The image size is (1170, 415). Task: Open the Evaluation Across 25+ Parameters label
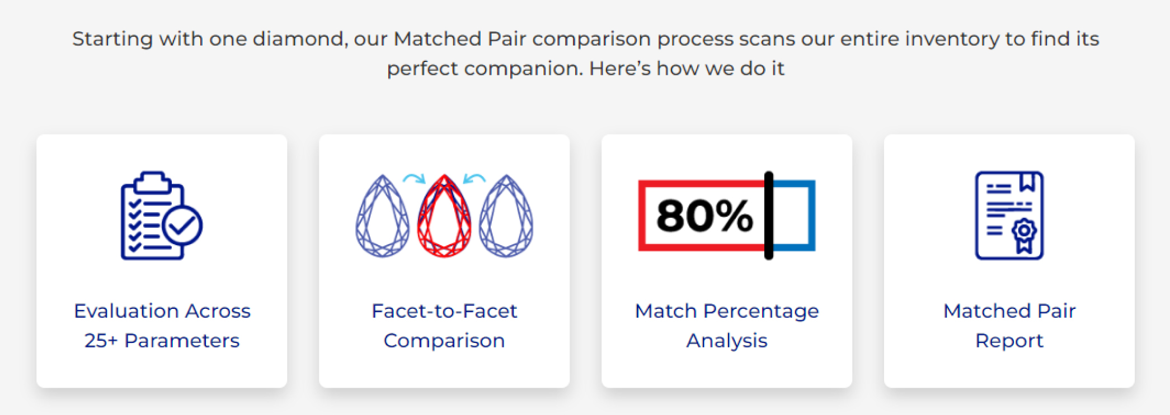162,326
